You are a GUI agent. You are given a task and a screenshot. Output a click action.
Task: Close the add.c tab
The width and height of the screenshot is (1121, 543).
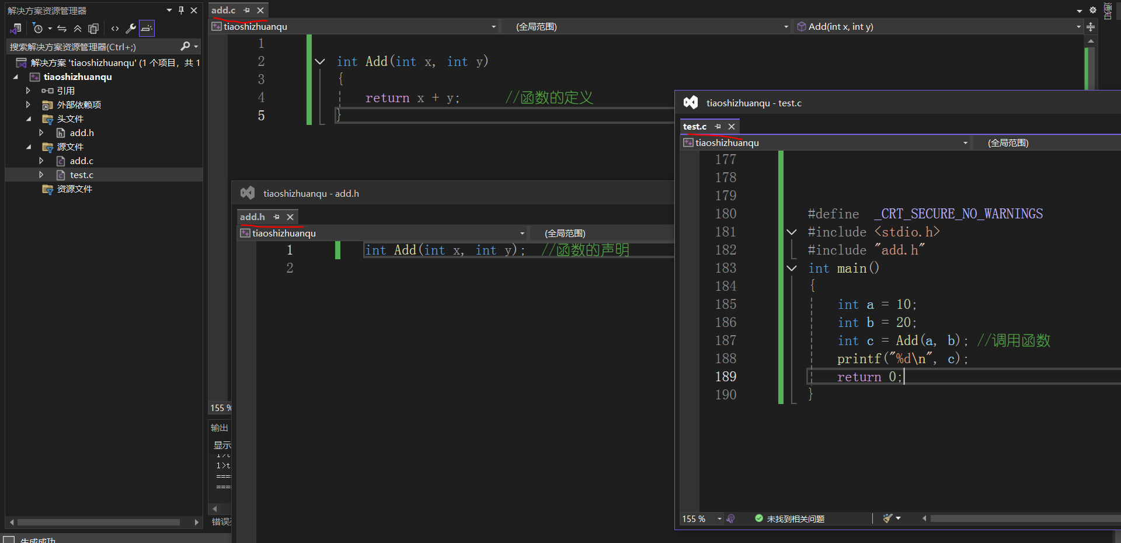(x=260, y=11)
